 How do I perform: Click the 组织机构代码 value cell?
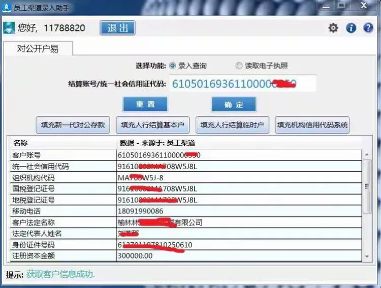click(239, 178)
